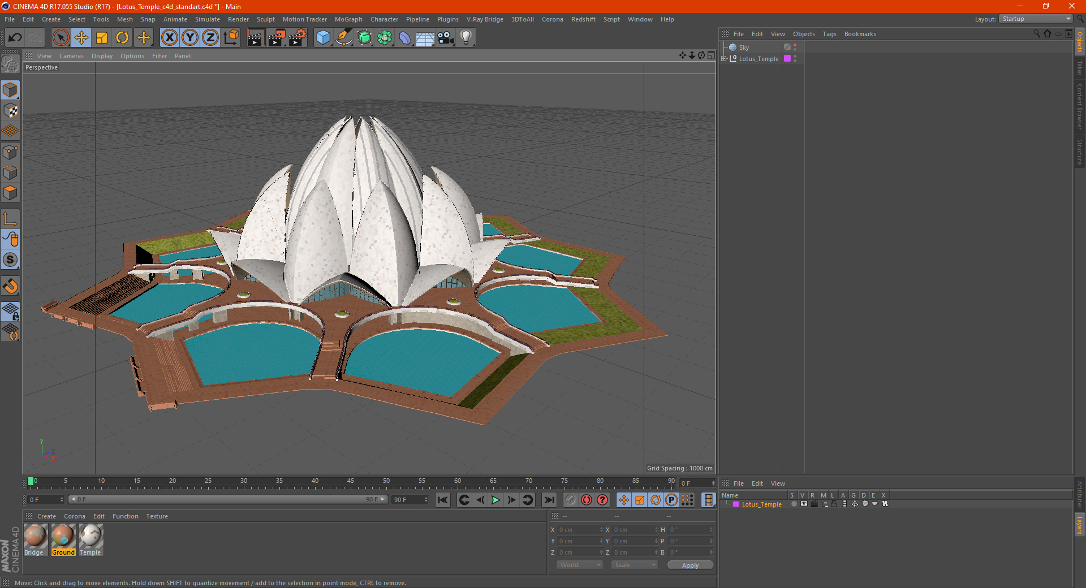Open Render Settings gear clapperboard icon
1086x588 pixels.
pos(298,38)
